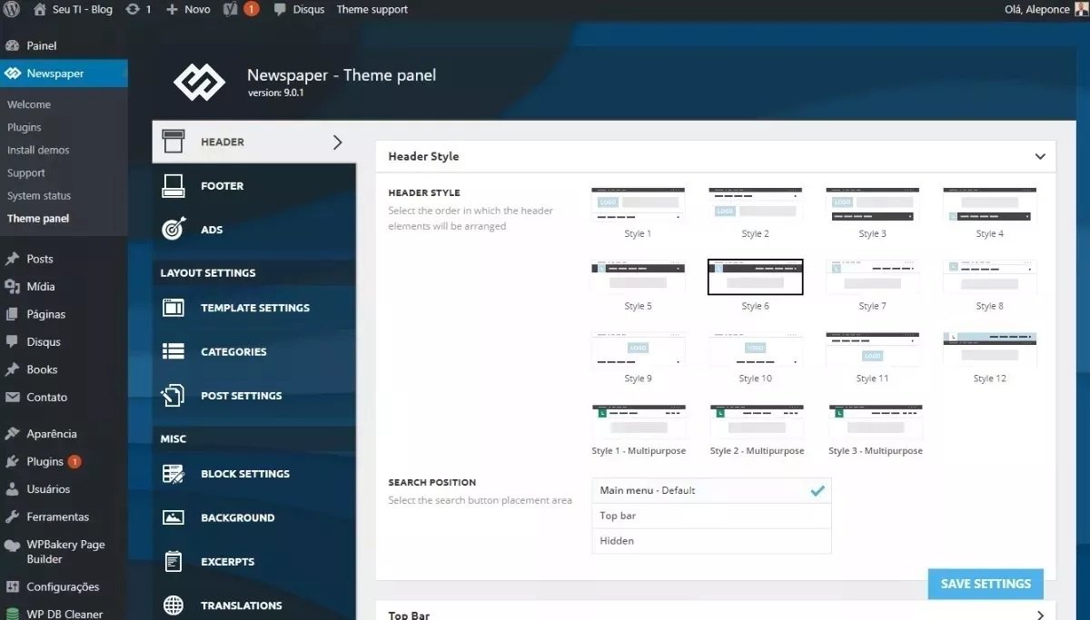The height and width of the screenshot is (620, 1090).
Task: Choose Top bar as search position
Action: [x=710, y=516]
